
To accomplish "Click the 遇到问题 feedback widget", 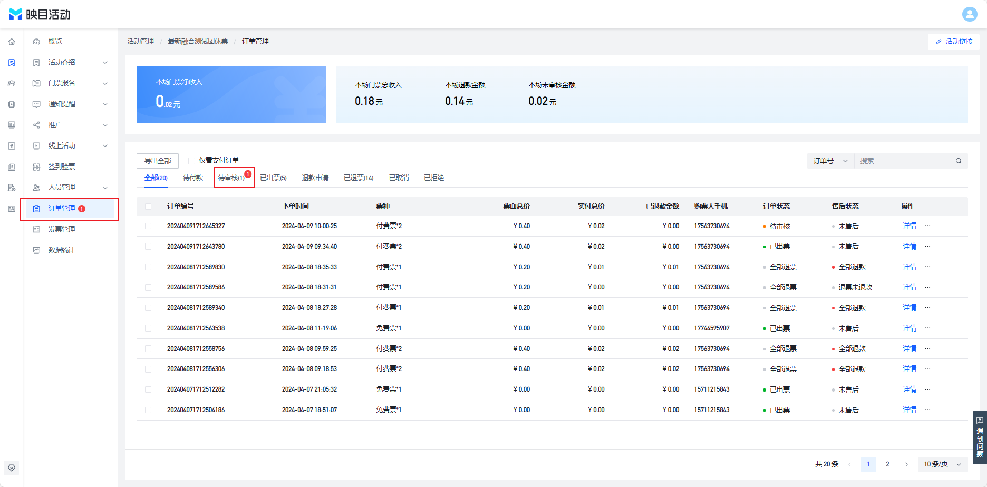I will (980, 437).
